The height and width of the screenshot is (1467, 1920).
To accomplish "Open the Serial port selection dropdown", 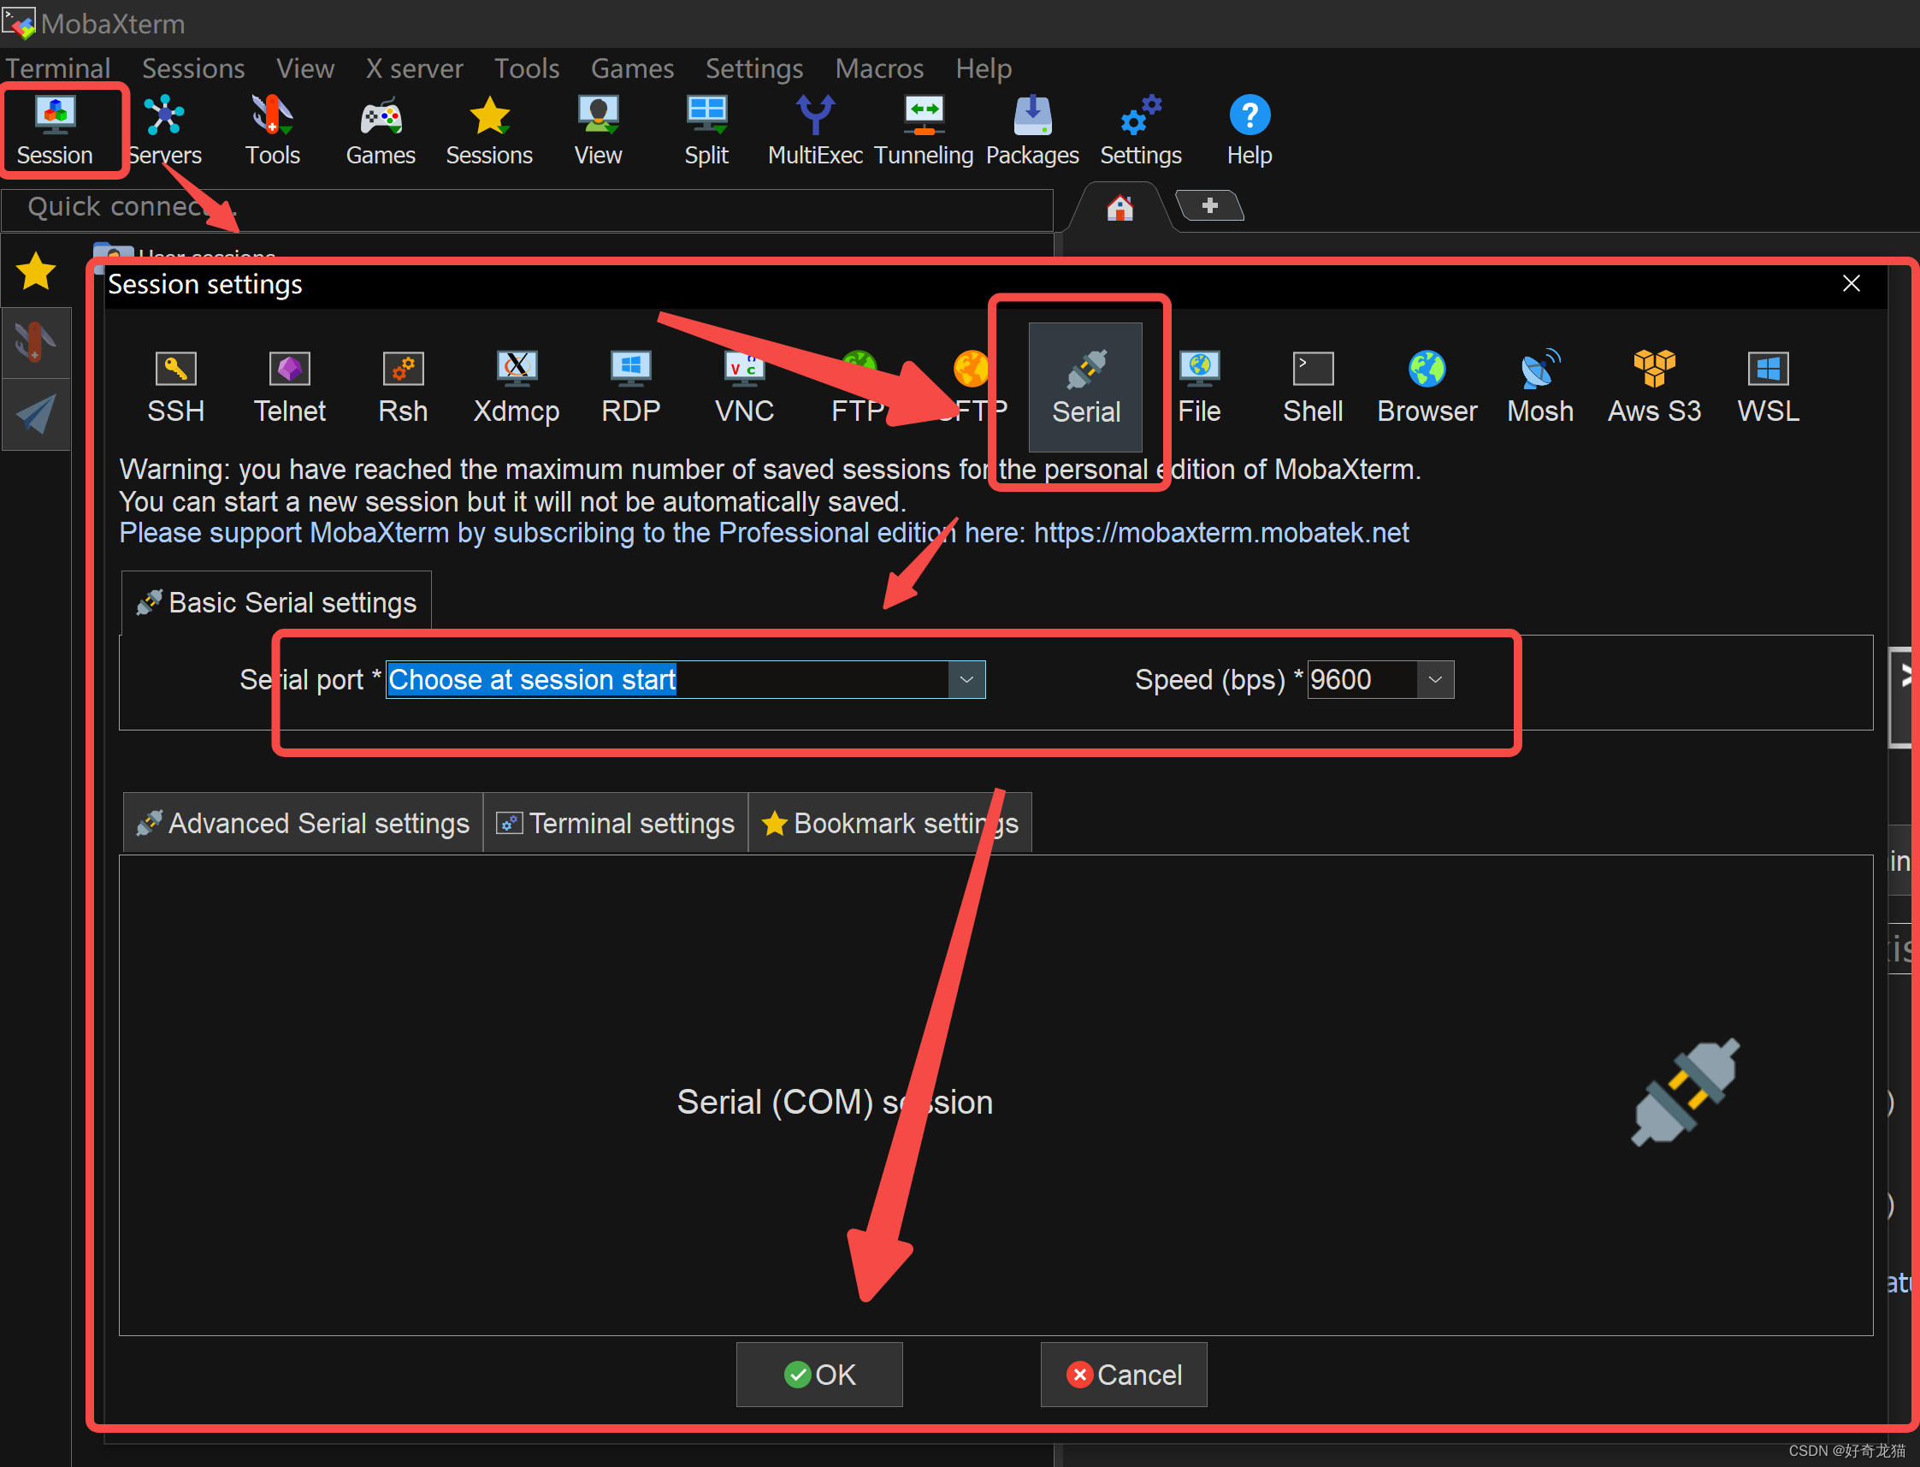I will (966, 679).
